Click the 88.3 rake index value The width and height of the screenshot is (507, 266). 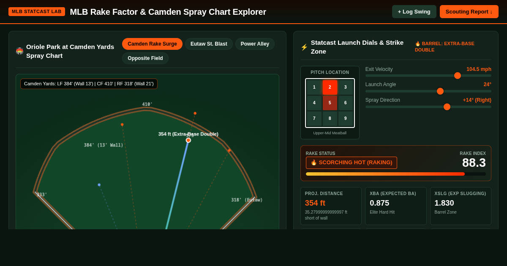(474, 163)
